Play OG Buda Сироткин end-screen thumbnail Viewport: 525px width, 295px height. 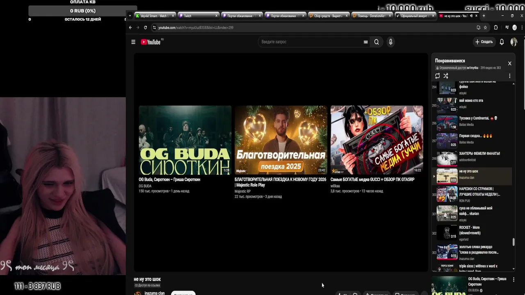(x=185, y=140)
